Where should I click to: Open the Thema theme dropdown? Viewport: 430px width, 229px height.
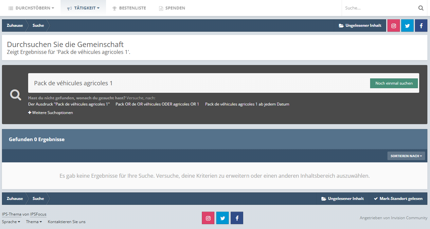(x=34, y=222)
